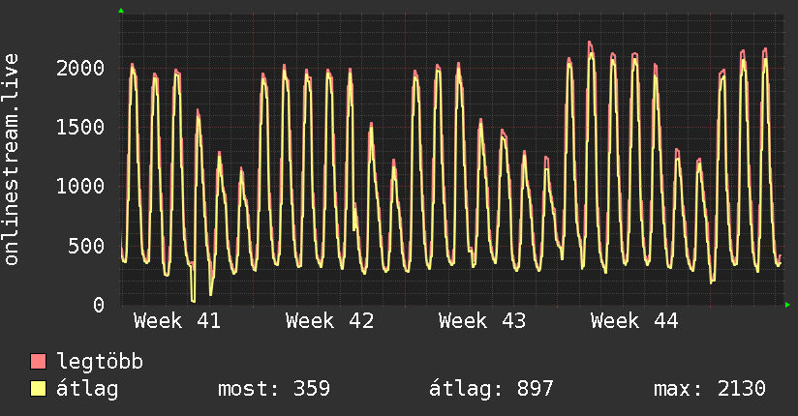Click the Week 43 axis label
798x416 pixels.
click(x=482, y=321)
